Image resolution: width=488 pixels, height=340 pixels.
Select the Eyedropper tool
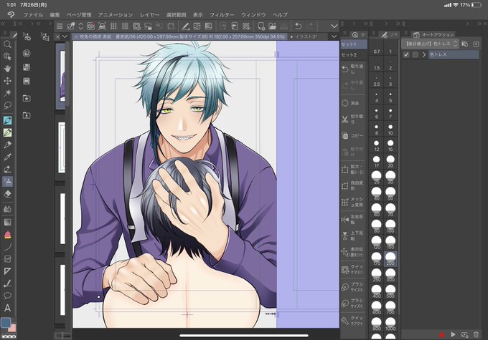coord(7,157)
